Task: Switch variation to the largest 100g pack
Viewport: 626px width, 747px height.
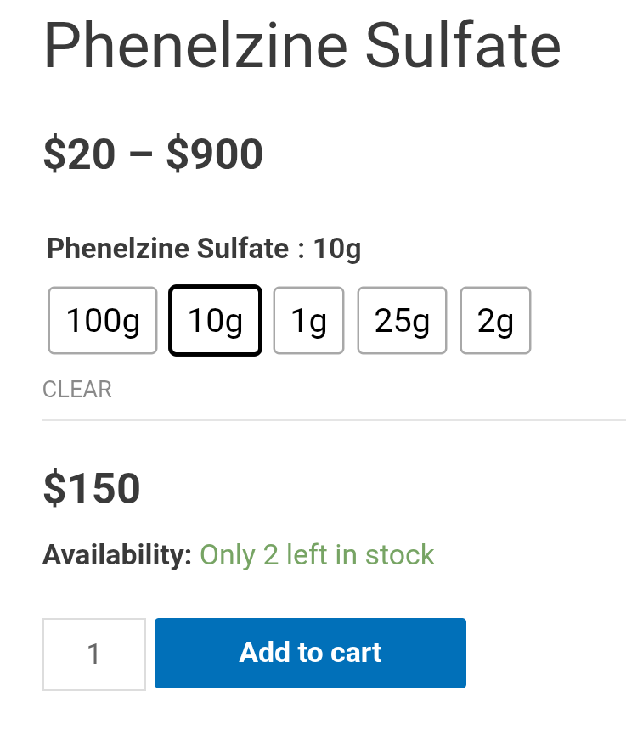Action: pyautogui.click(x=103, y=321)
